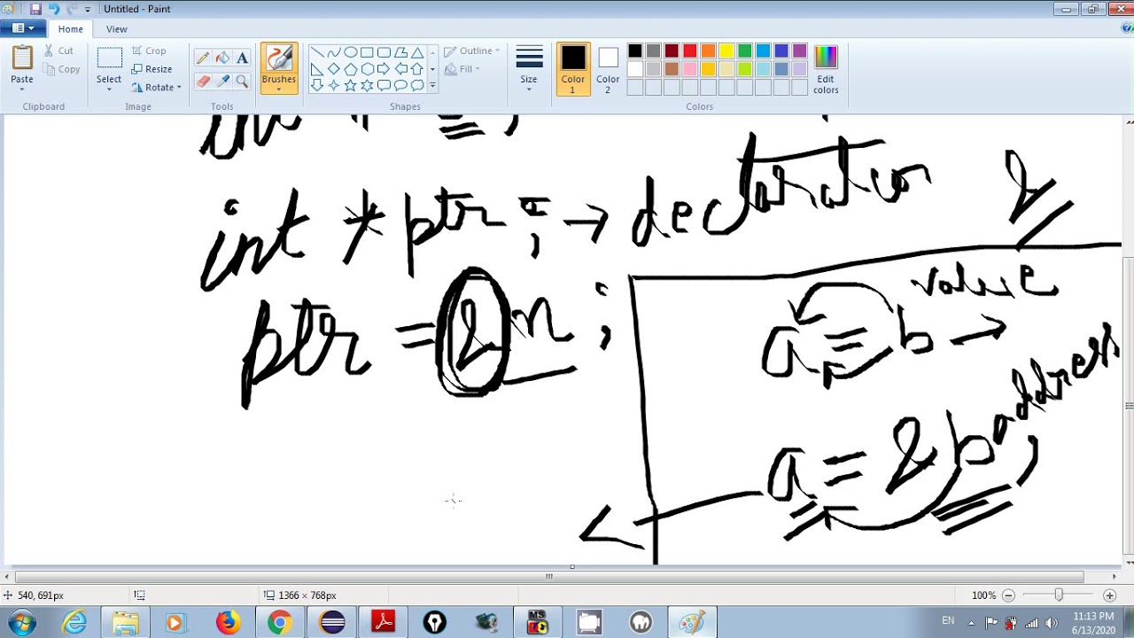The image size is (1134, 638).
Task: Select the Fill with color bucket tool
Action: point(222,58)
